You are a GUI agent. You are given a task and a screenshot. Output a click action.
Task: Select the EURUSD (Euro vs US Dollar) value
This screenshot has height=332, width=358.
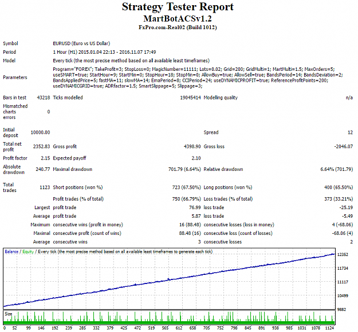(81, 43)
